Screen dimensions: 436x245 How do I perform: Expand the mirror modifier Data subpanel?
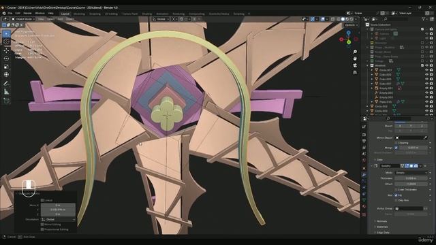379,160
